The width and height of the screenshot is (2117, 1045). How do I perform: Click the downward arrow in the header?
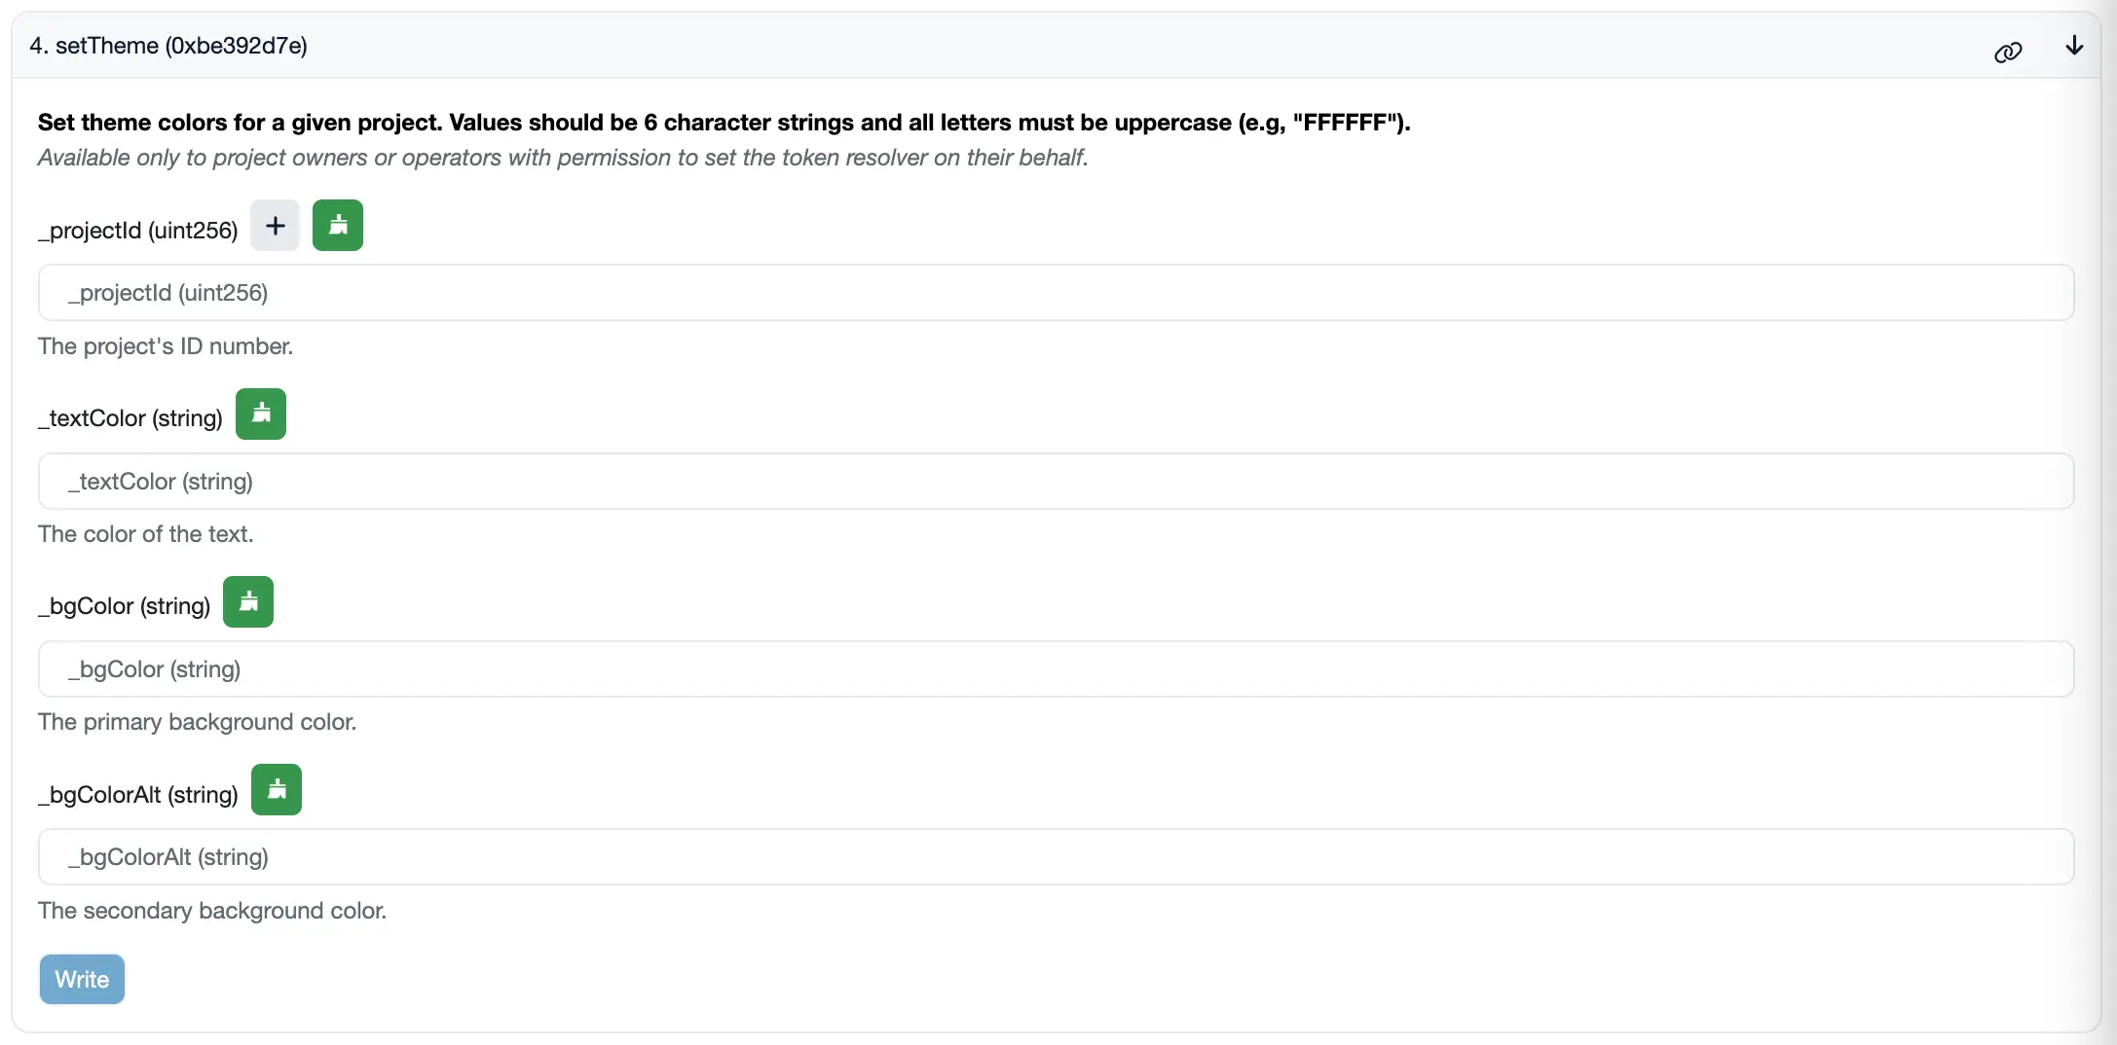click(x=2075, y=46)
